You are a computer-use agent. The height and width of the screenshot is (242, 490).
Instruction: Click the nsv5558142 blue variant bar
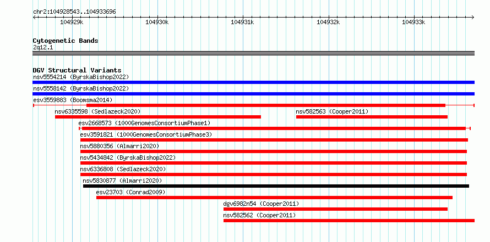coord(253,94)
